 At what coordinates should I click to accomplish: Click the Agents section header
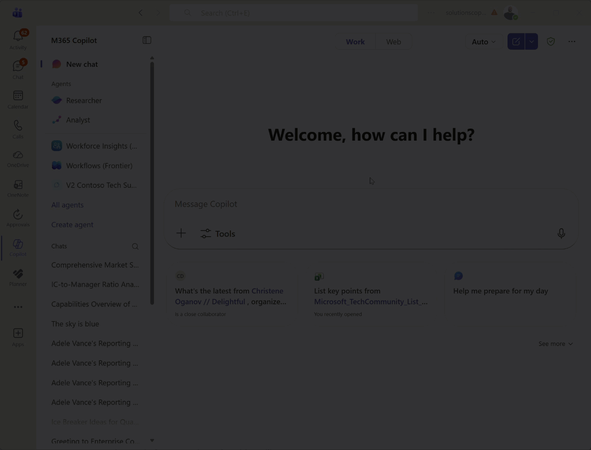tap(61, 84)
